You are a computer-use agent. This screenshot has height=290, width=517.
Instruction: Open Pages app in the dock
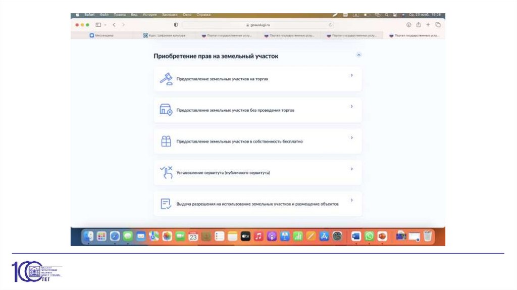311,236
